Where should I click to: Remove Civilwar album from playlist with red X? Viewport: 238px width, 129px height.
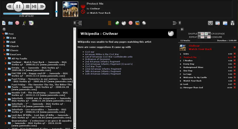235,47
